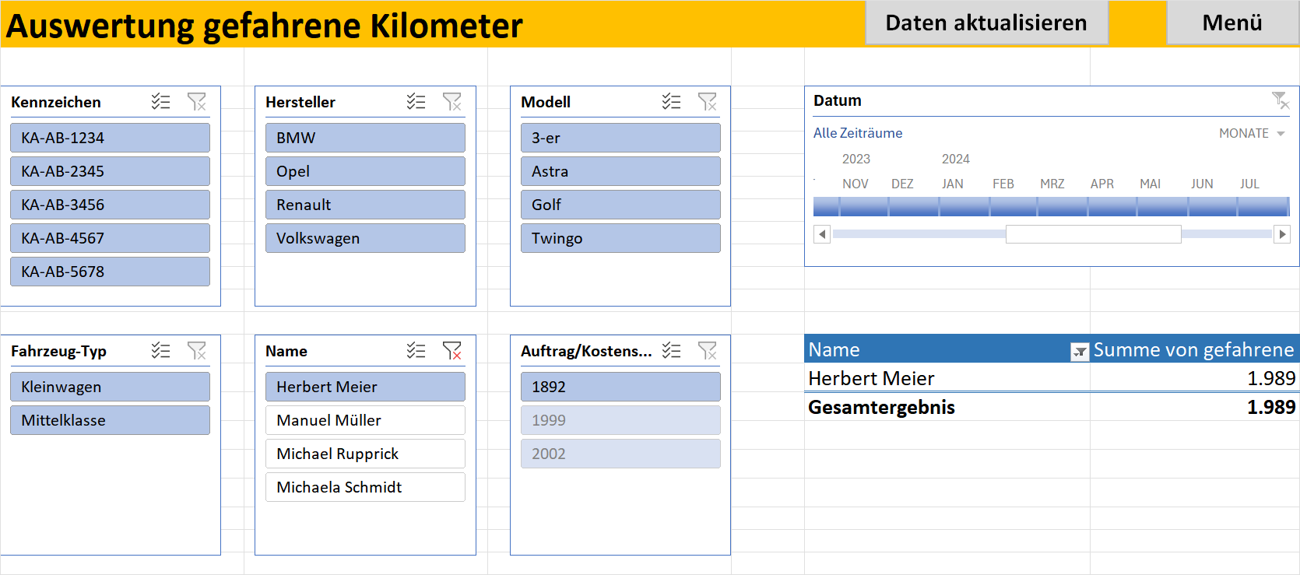Toggle multi-select in Kennzeichen slicer
Viewport: 1300px width, 575px height.
pyautogui.click(x=161, y=102)
